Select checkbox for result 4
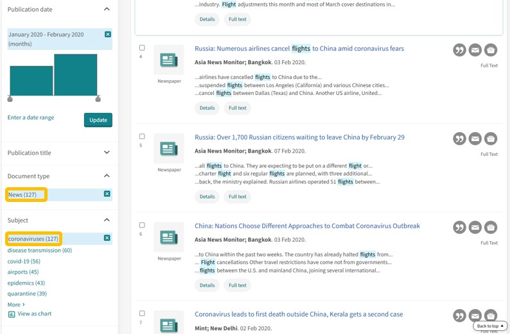 (142, 48)
